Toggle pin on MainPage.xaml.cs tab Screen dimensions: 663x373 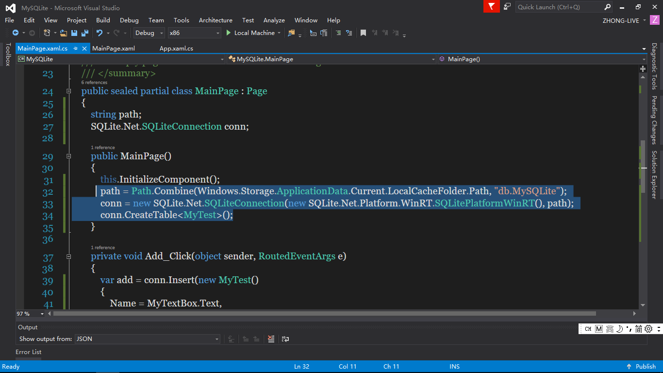pos(76,49)
